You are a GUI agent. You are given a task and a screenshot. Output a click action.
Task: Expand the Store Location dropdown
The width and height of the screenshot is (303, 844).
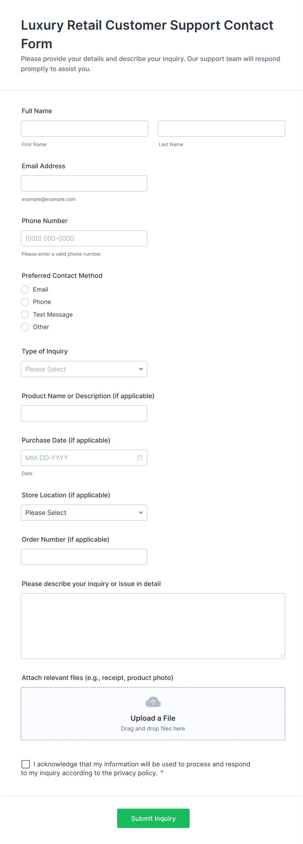point(84,512)
